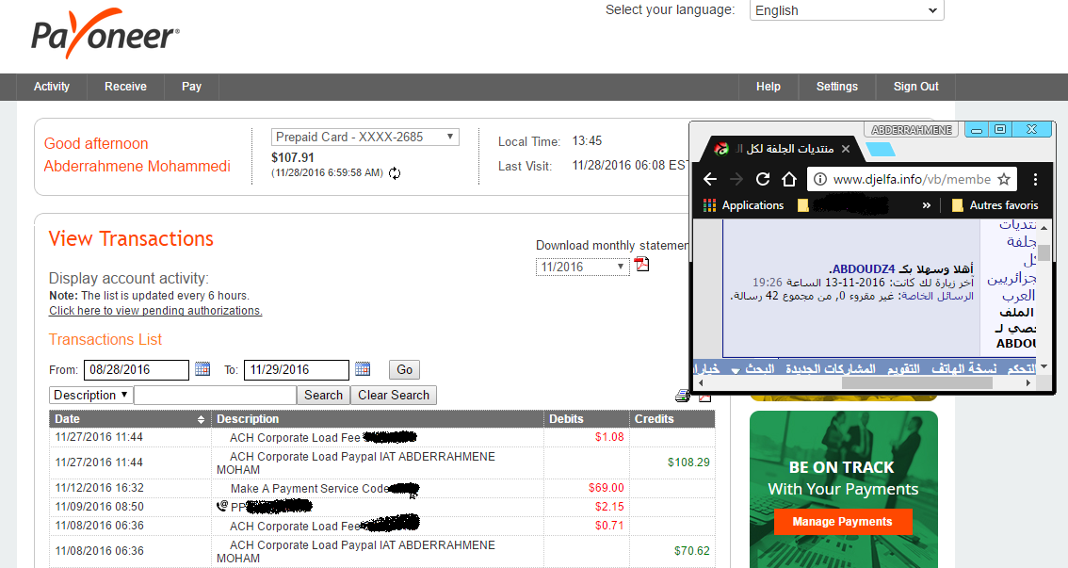
Task: Go back in the djelfa browser window
Action: point(710,179)
